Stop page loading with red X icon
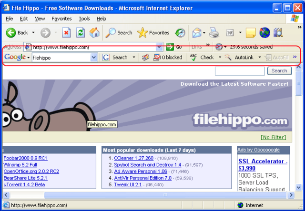 pos(66,32)
